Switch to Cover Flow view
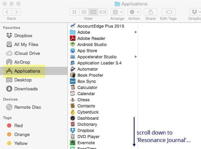Image resolution: width=201 pixels, height=149 pixels. coord(103,12)
